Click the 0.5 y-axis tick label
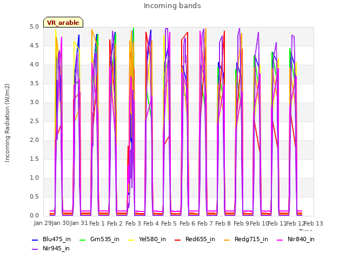Image resolution: width=346 pixels, height=259 pixels. pos(34,196)
